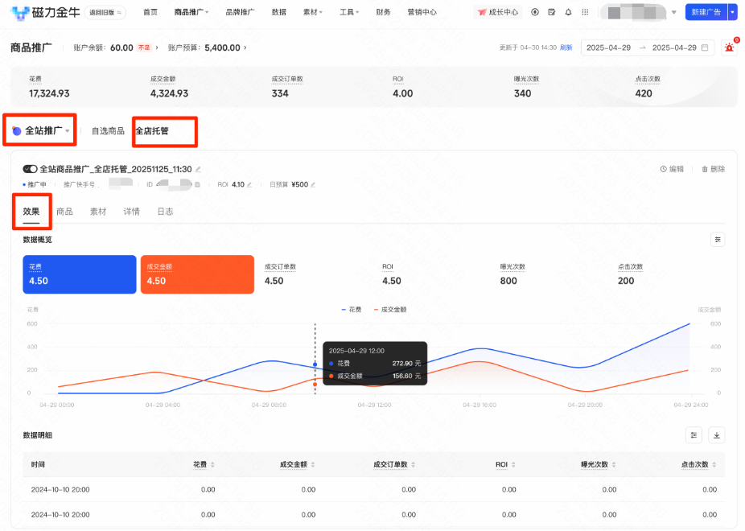Select the blue 花费 metric card
Viewport: 745px width, 531px height.
click(x=80, y=274)
